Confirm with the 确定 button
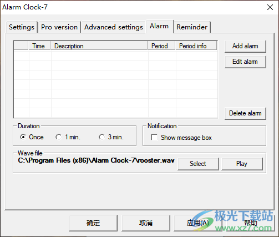This screenshot has height=237, width=279. pos(93,223)
